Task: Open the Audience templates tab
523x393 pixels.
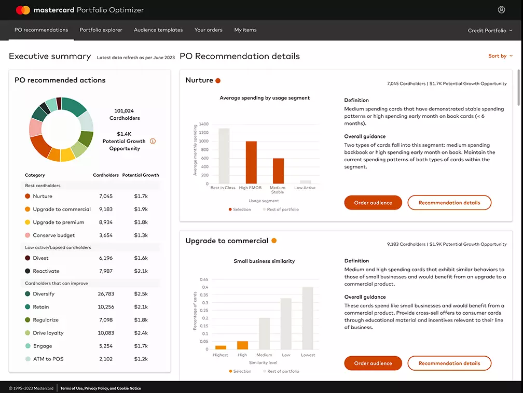Action: tap(158, 30)
